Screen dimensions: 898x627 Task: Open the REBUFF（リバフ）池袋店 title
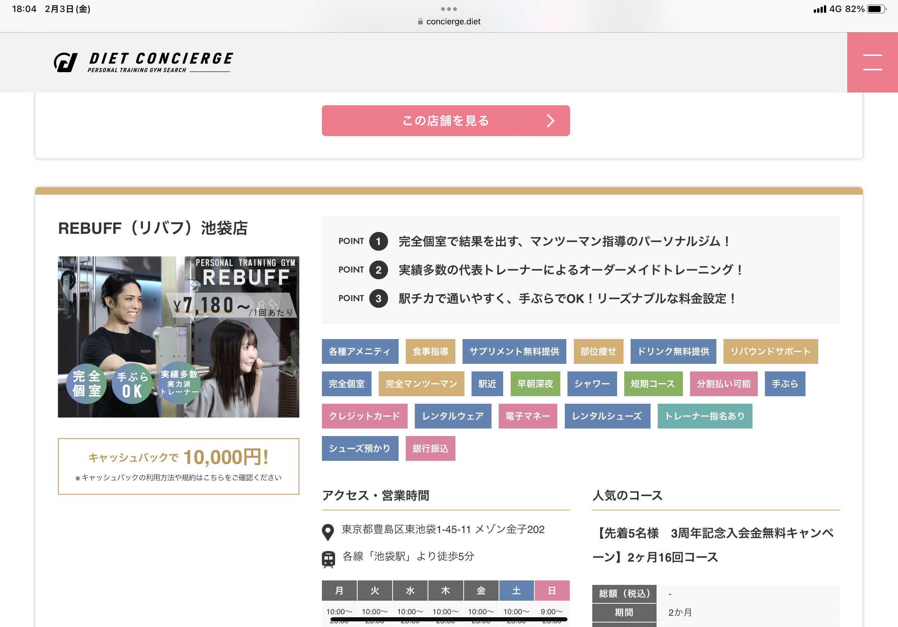point(153,228)
